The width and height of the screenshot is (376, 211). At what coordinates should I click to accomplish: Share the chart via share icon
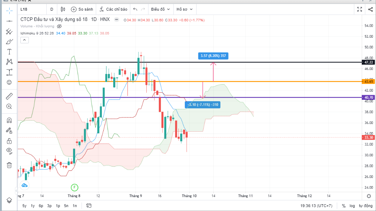point(370,9)
